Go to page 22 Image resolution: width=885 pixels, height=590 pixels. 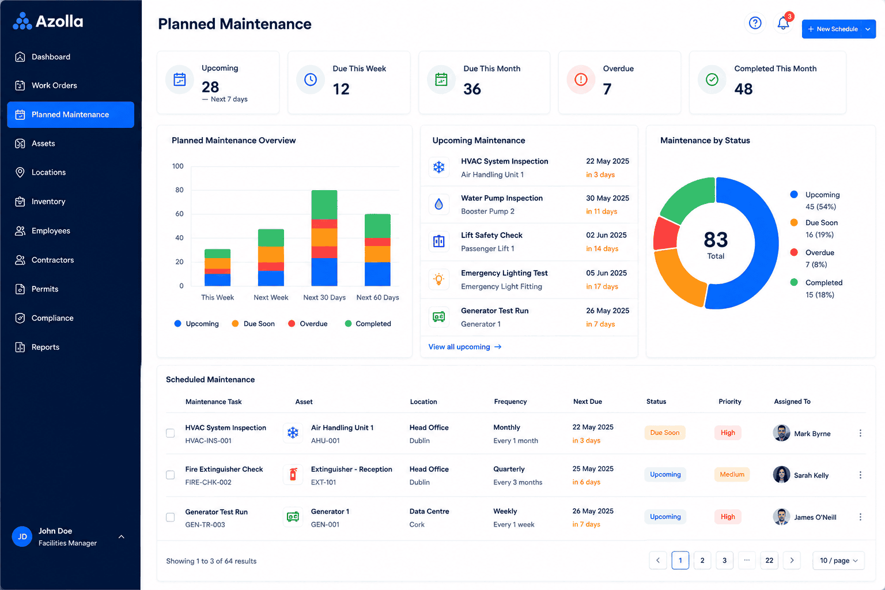[769, 561]
